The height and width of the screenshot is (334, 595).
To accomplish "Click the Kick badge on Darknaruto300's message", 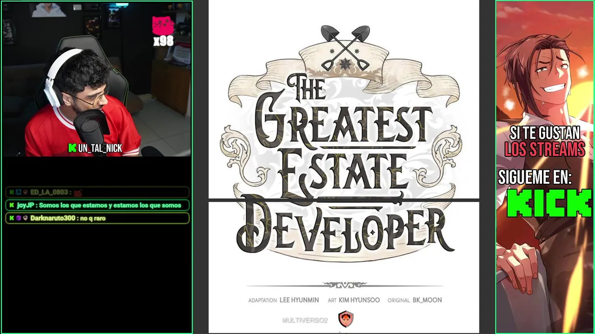I will click(x=12, y=218).
